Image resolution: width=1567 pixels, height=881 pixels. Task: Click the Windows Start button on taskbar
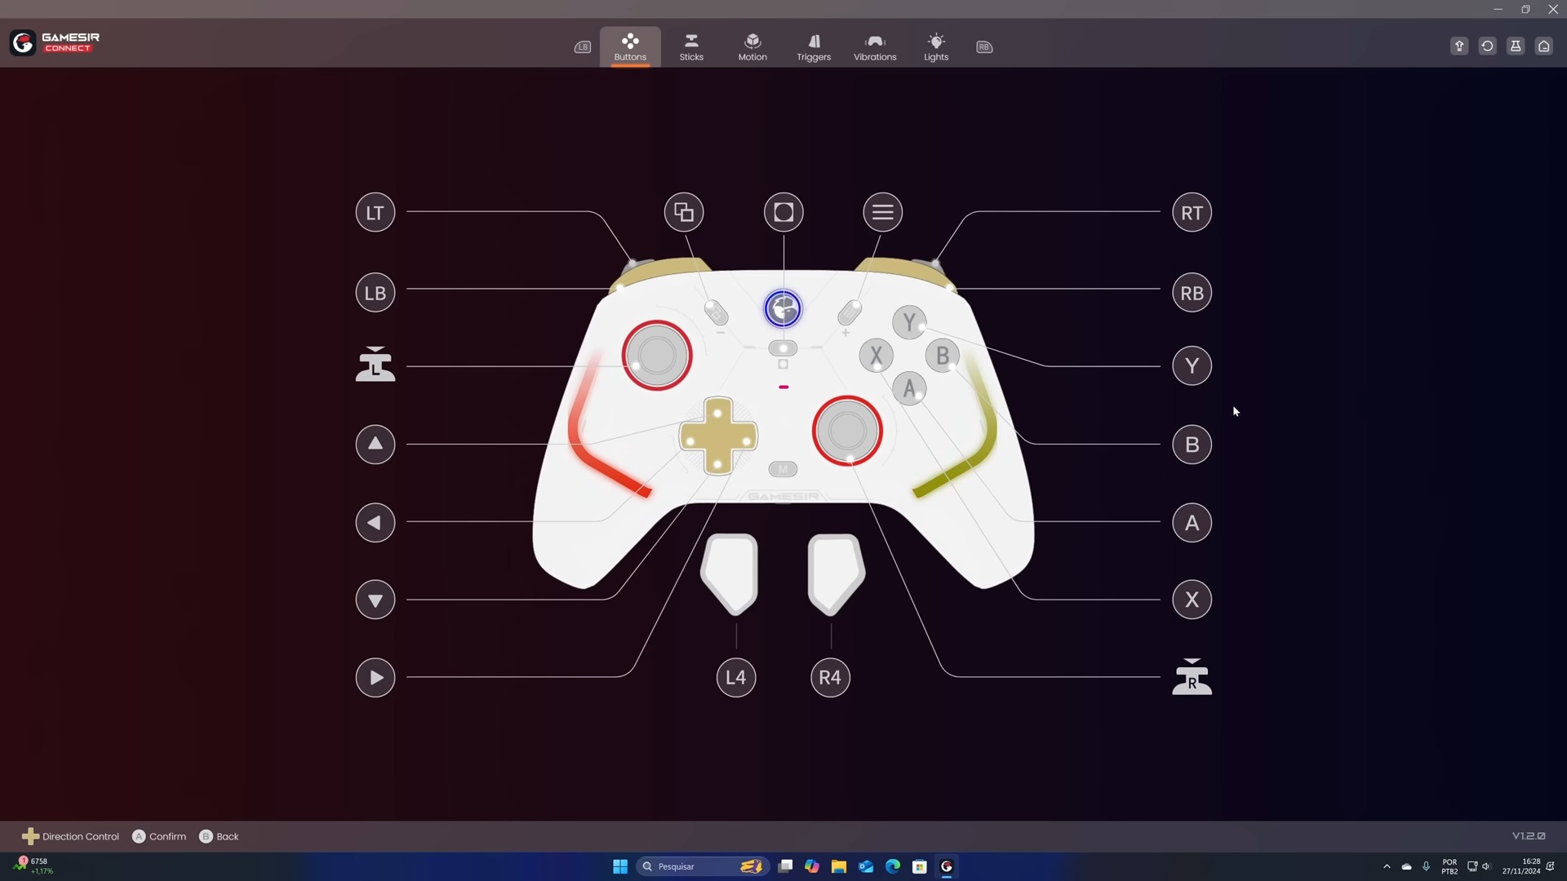coord(620,866)
